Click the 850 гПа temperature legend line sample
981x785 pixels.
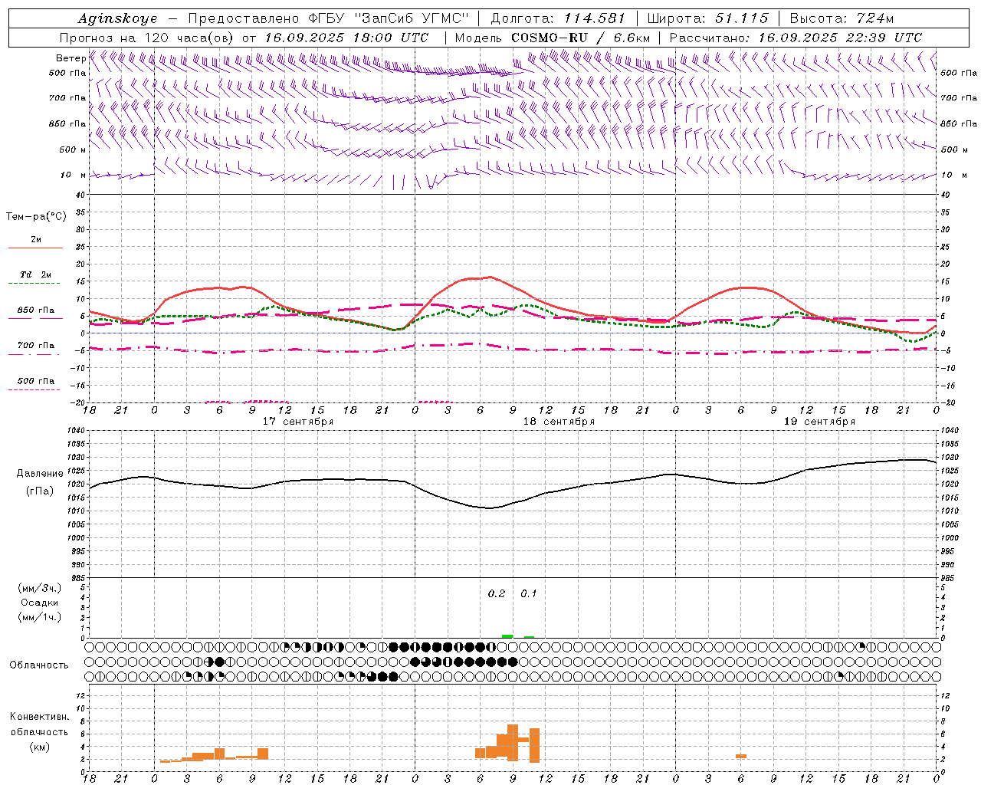pos(35,318)
